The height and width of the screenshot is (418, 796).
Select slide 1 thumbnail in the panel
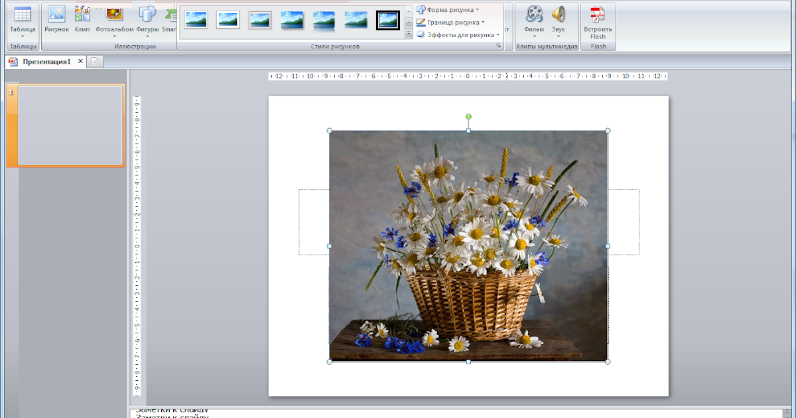coord(70,125)
